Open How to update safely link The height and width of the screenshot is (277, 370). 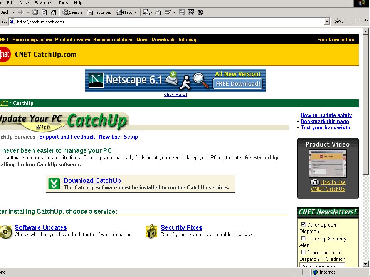tap(326, 115)
